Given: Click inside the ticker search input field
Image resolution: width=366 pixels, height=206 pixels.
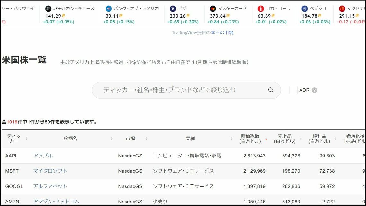Looking at the screenshot, I should [177, 90].
